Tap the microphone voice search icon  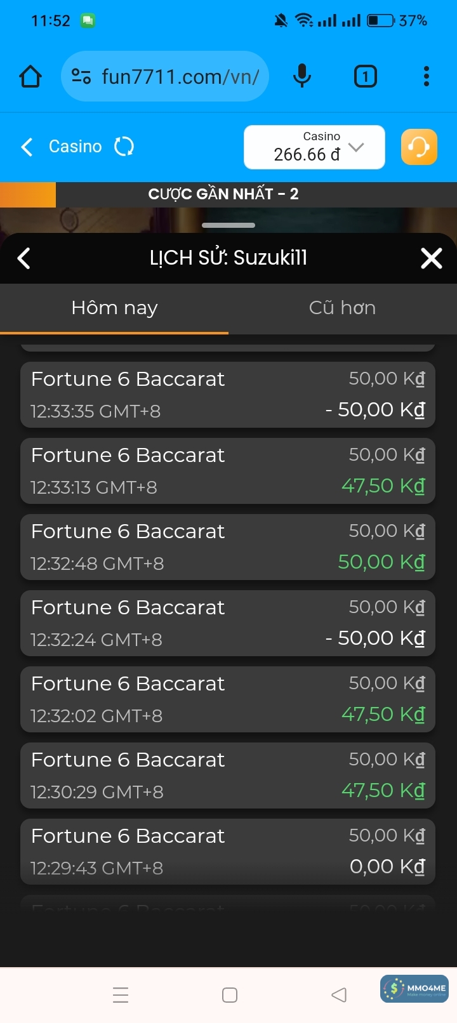302,77
